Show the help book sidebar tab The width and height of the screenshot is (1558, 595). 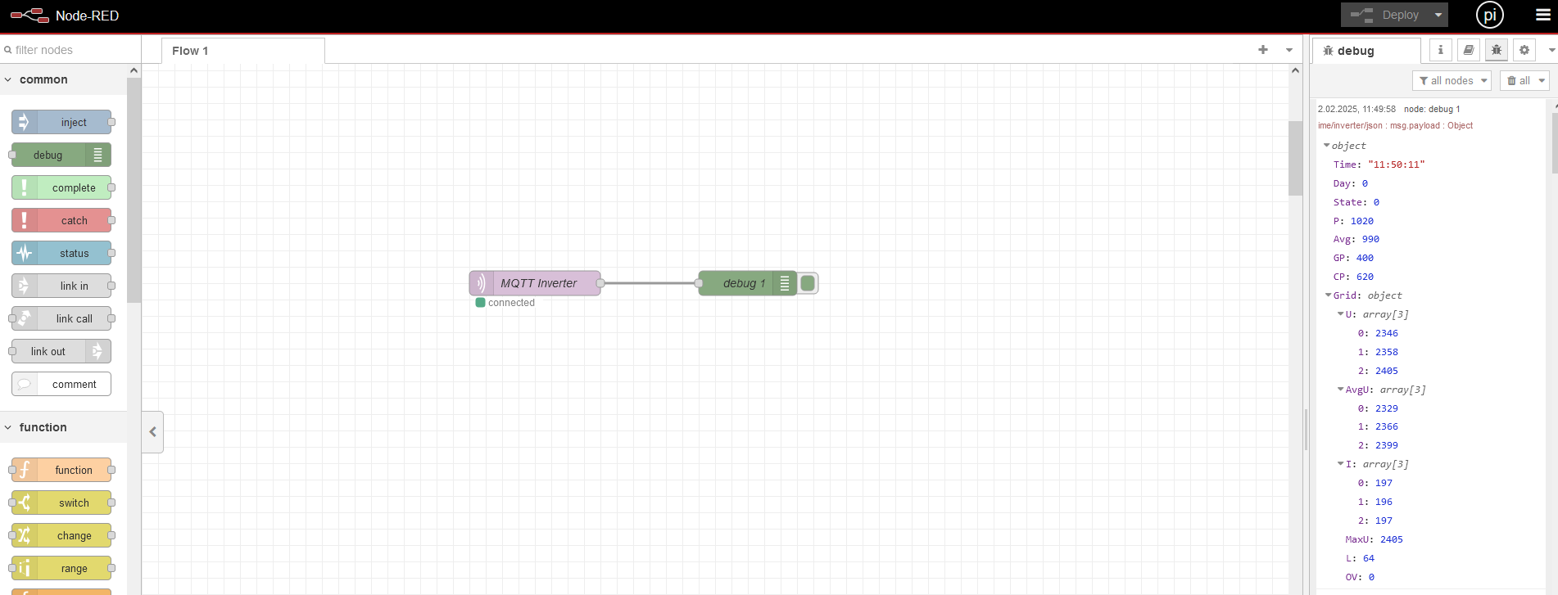coord(1469,50)
